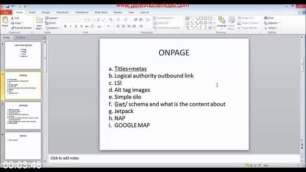This screenshot has width=306, height=172.
Task: Switch to the Insert ribbon tab
Action: pos(32,12)
